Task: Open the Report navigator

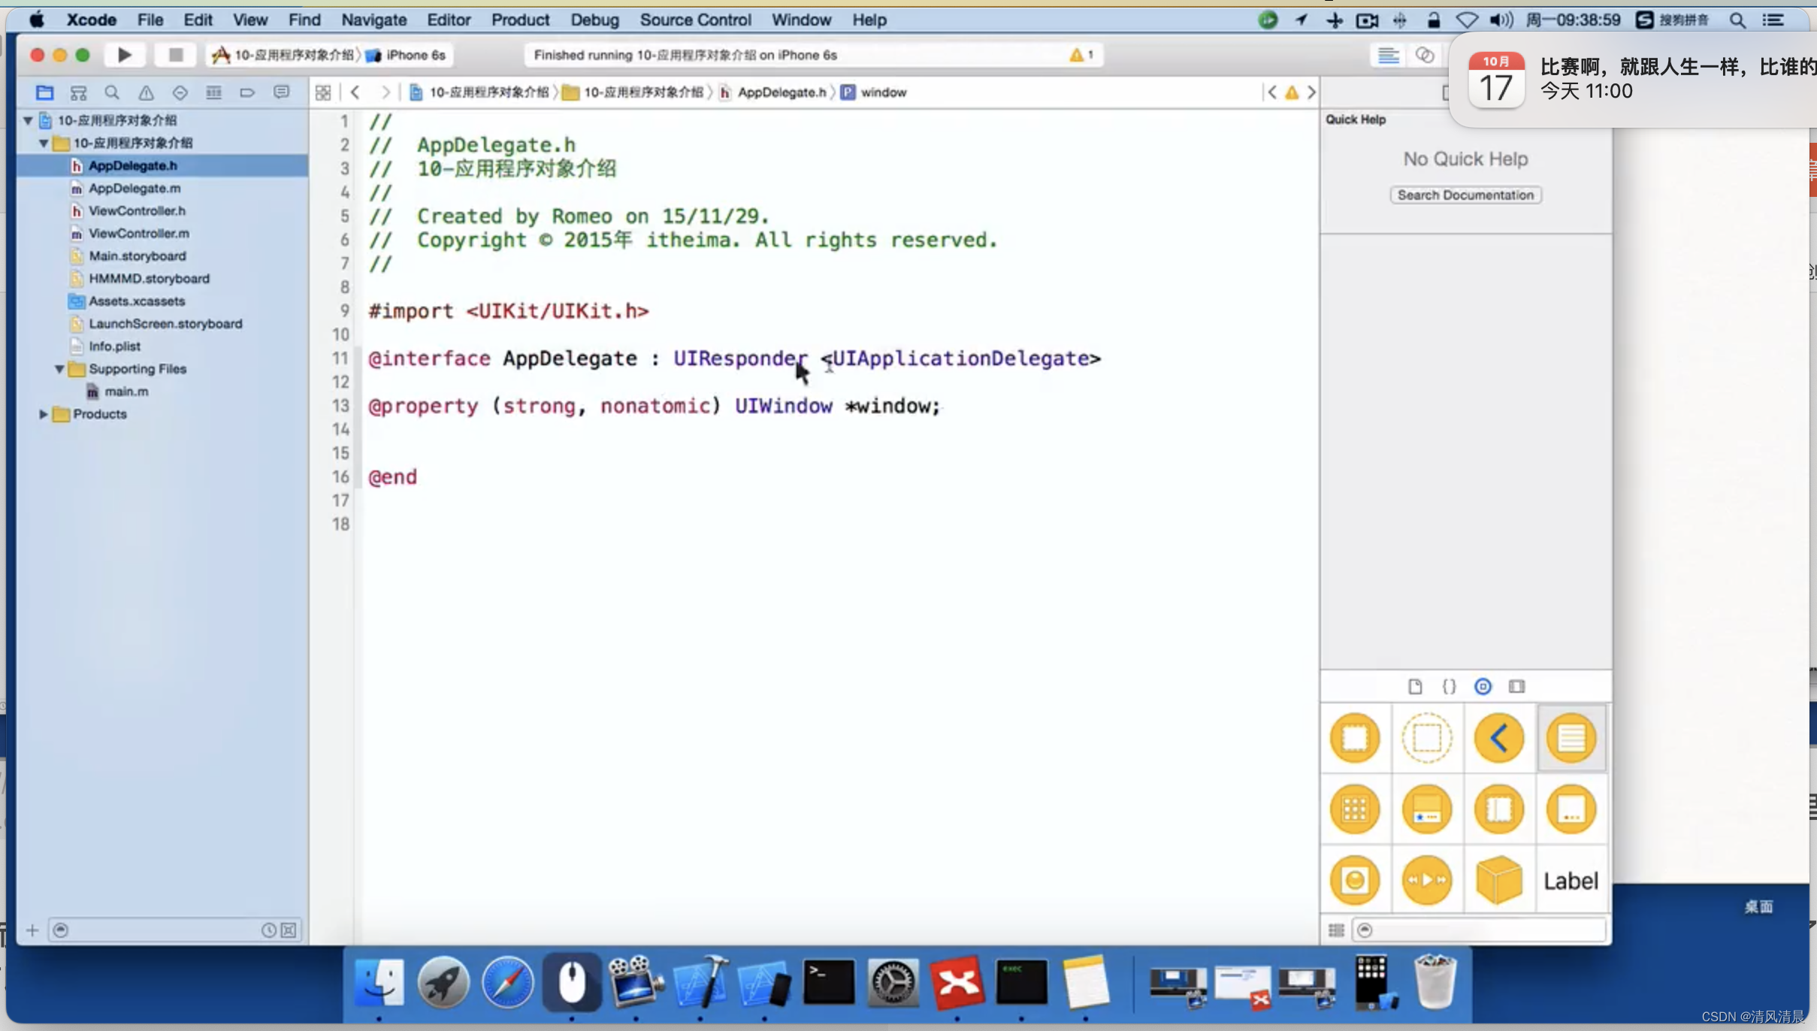Action: 281,92
